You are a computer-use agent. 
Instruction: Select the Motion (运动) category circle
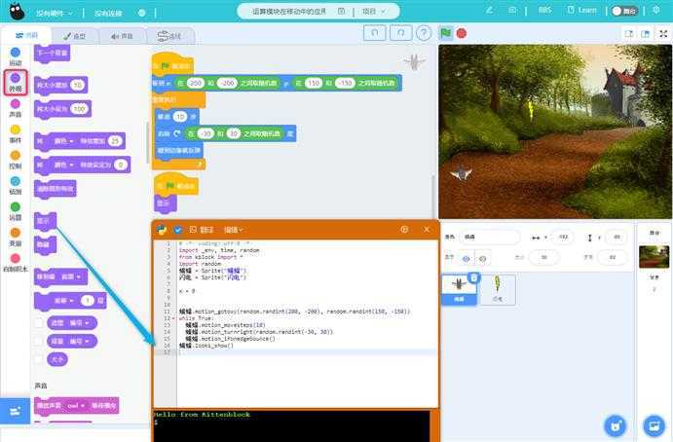click(15, 53)
